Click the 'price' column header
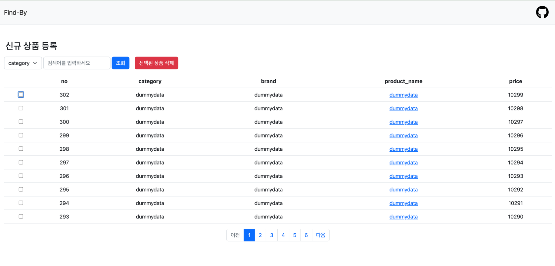The width and height of the screenshot is (555, 266). click(x=516, y=81)
